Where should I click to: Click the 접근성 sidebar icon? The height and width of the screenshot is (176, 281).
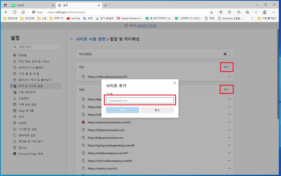(x=14, y=148)
